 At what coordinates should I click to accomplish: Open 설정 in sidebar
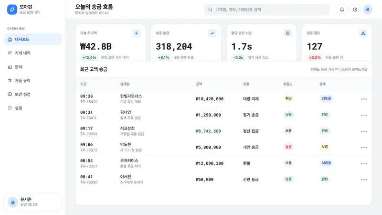point(32,108)
